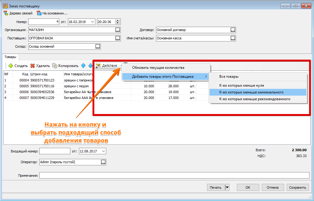Click price cell 17.000
314x201 pixels.
click(x=167, y=98)
